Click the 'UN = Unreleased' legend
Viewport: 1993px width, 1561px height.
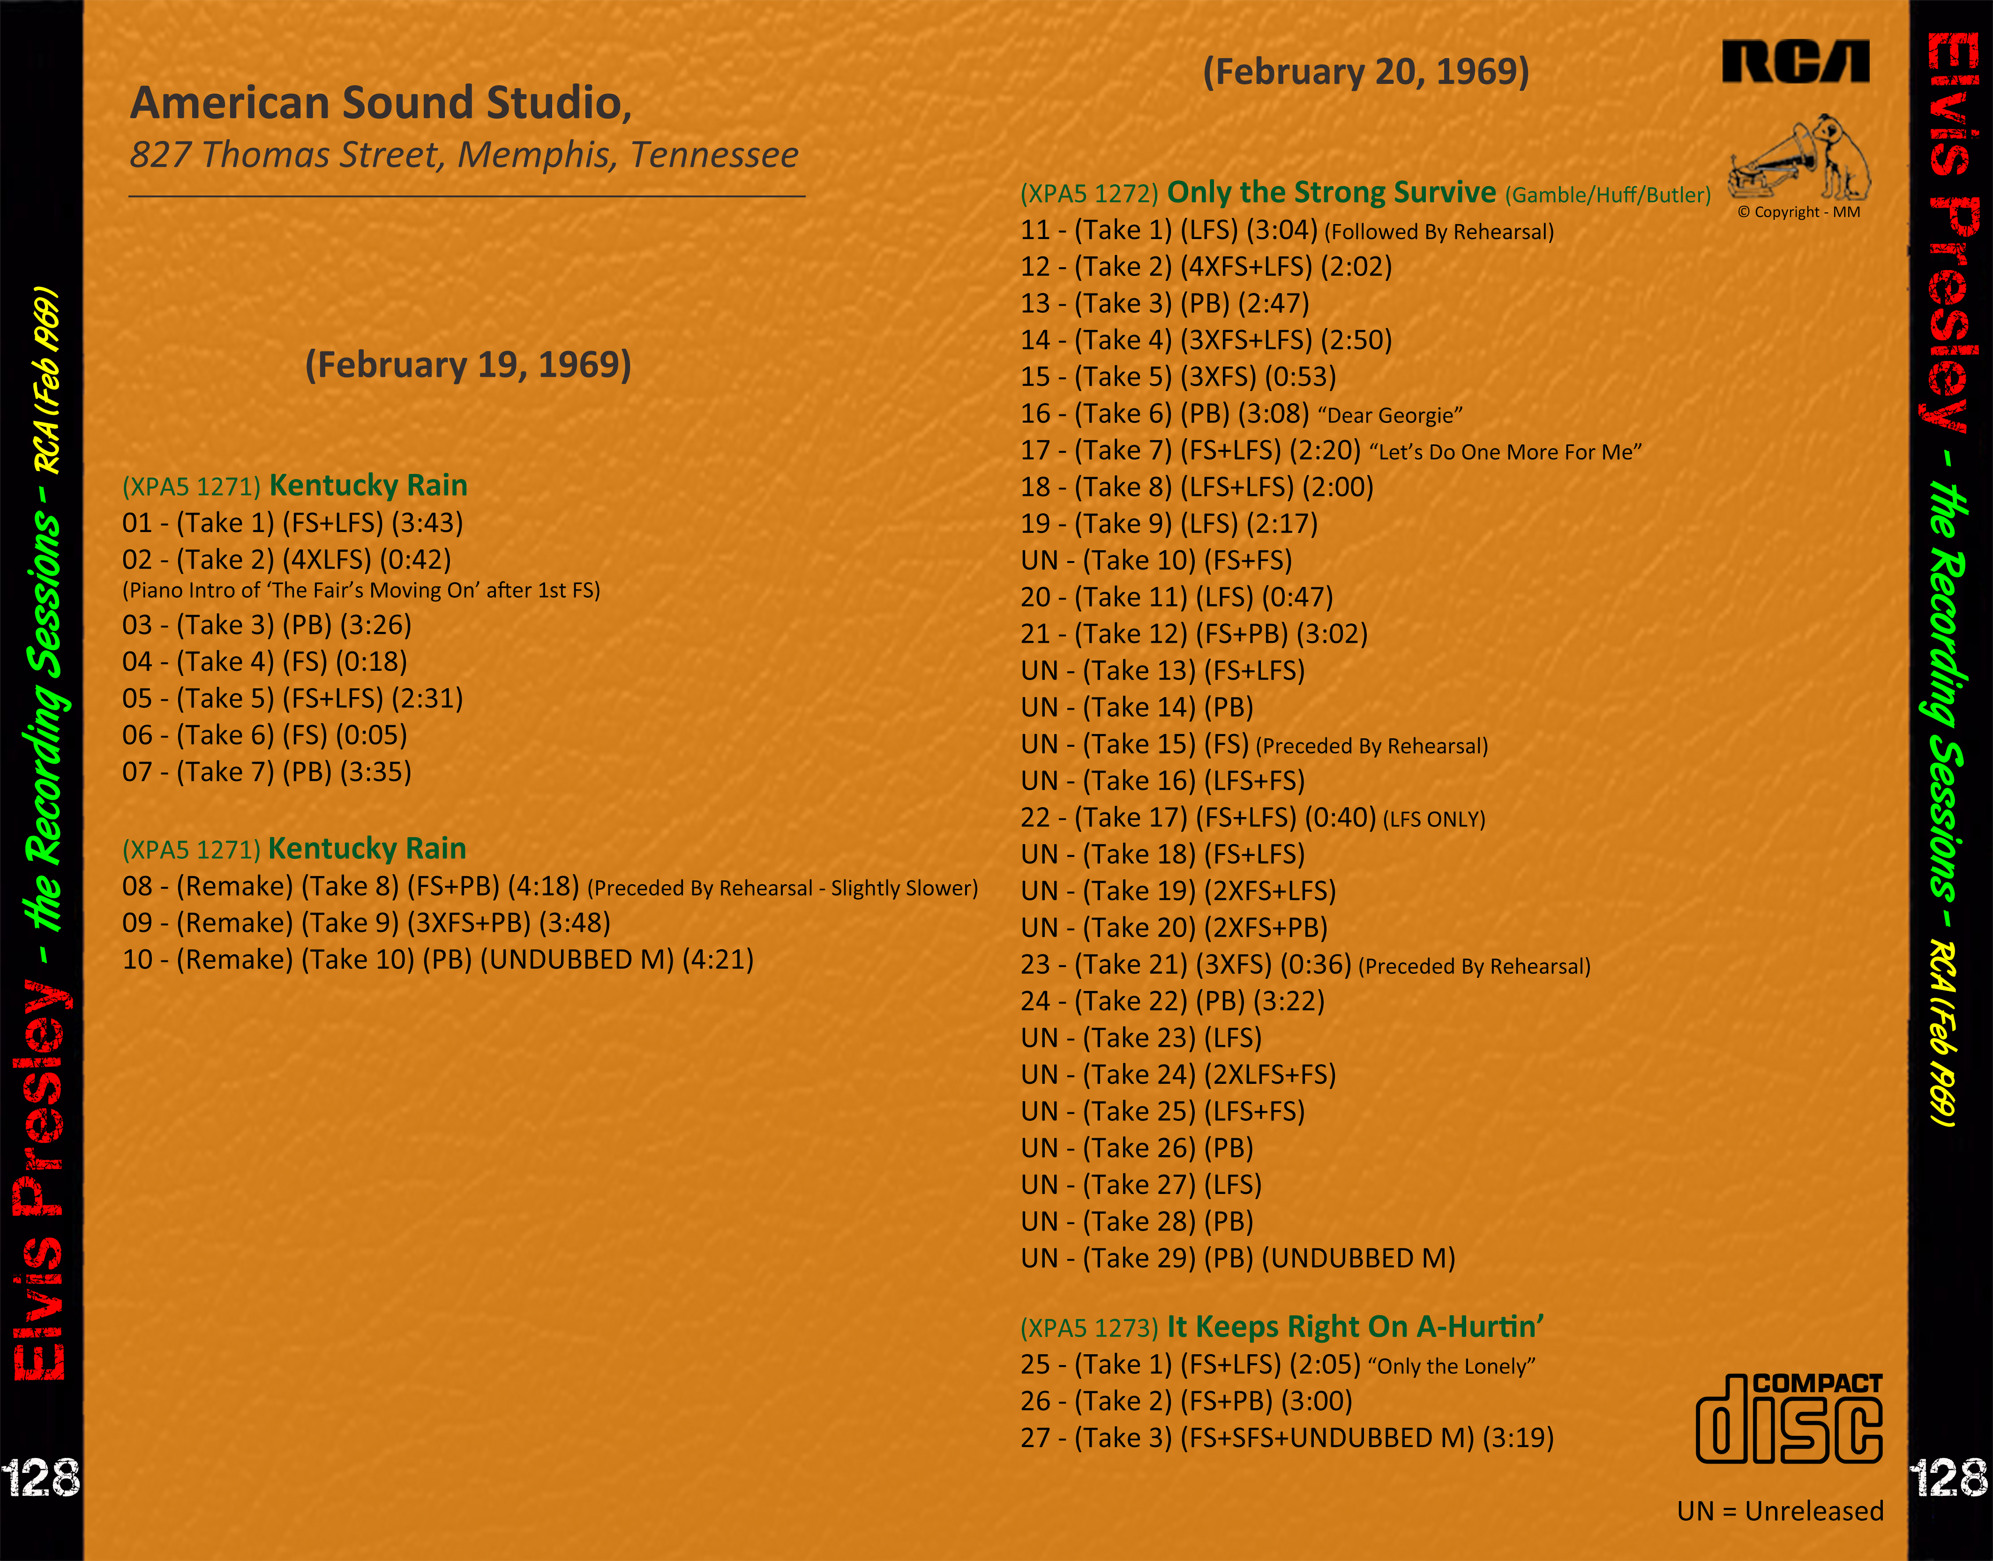click(1780, 1512)
